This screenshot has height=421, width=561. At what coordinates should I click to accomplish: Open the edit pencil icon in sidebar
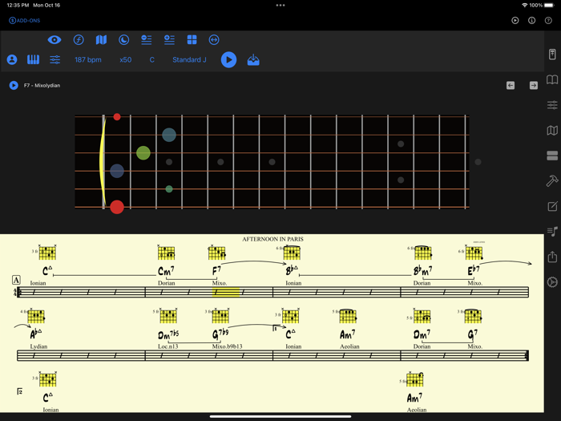click(x=552, y=206)
